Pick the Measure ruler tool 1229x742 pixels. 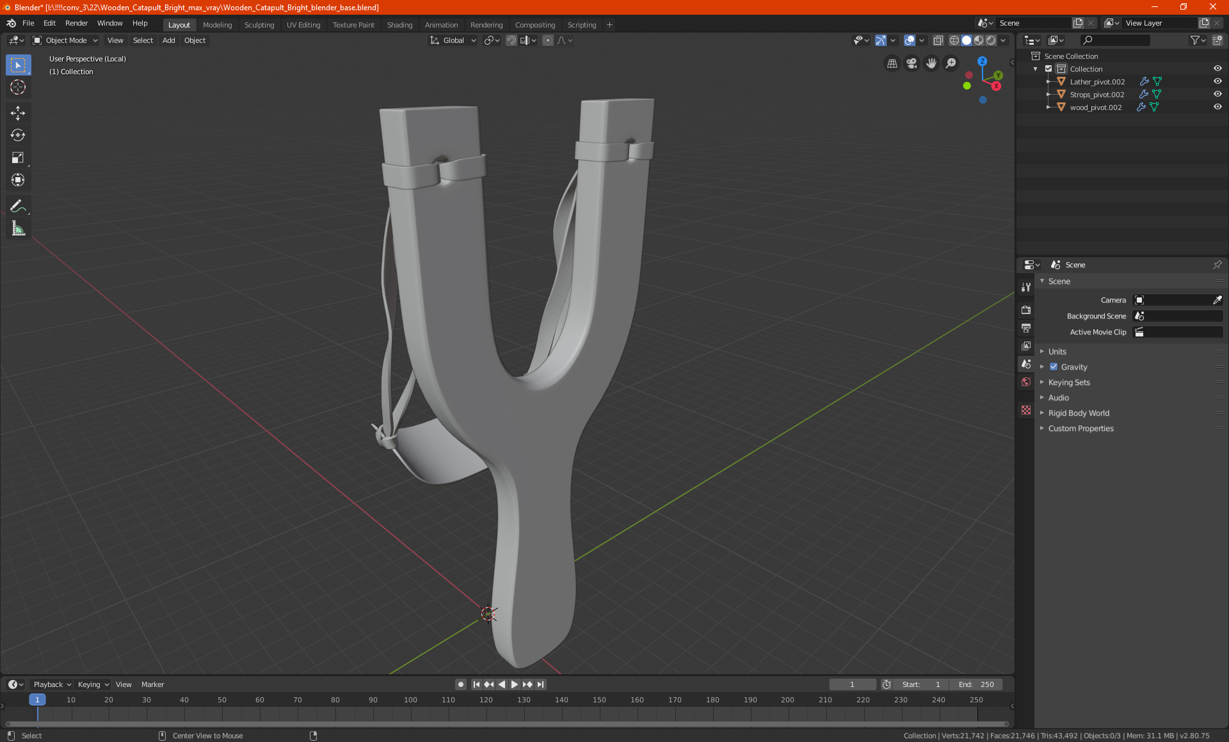18,228
